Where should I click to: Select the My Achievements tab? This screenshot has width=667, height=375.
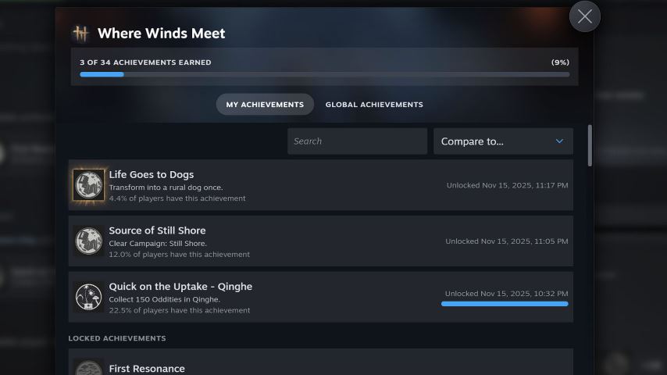[x=265, y=104]
